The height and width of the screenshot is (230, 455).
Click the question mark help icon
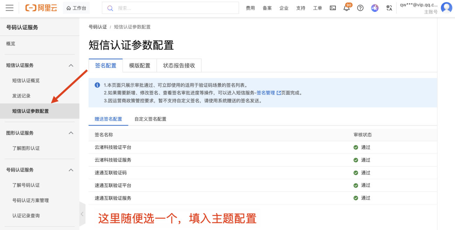[360, 8]
